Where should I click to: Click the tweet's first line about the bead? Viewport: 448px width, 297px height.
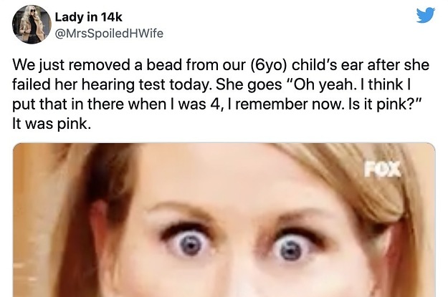221,65
